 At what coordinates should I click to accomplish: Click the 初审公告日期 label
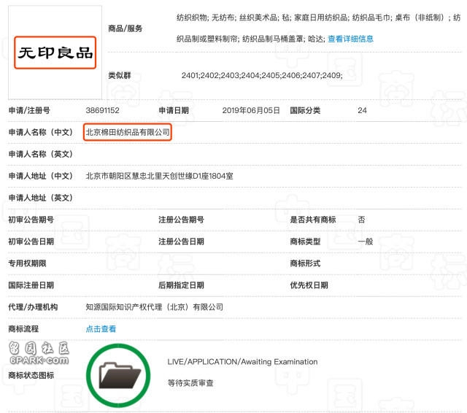[31, 242]
